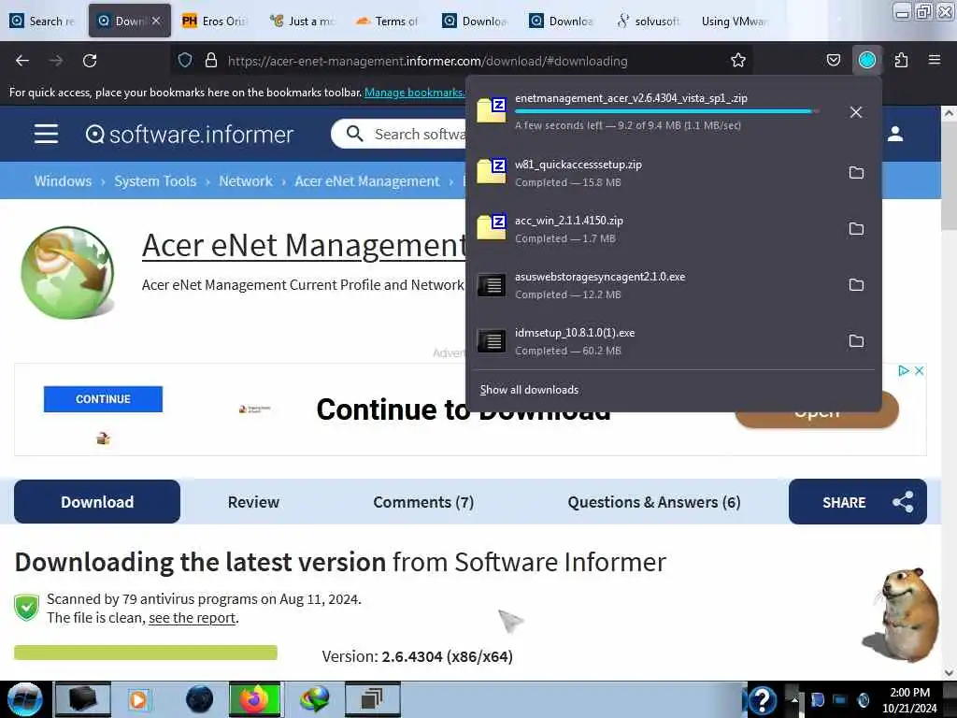
Task: Close the active Download browser tab
Action: coord(156,21)
